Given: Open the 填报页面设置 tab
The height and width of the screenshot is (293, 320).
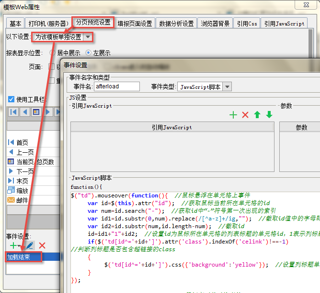Looking at the screenshot, I should click(x=135, y=24).
